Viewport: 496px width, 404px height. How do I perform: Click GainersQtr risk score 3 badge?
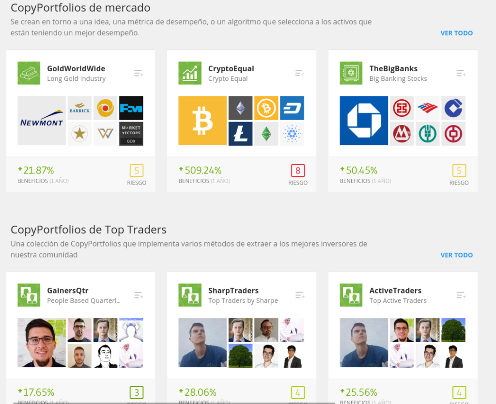point(137,392)
